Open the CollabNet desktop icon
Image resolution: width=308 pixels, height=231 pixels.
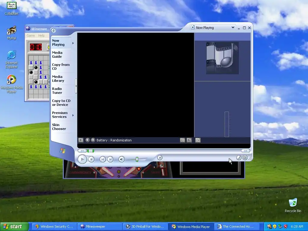click(11, 8)
